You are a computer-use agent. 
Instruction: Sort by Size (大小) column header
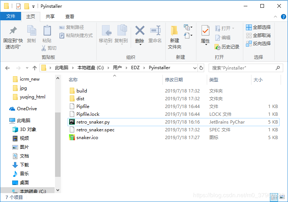(258, 80)
